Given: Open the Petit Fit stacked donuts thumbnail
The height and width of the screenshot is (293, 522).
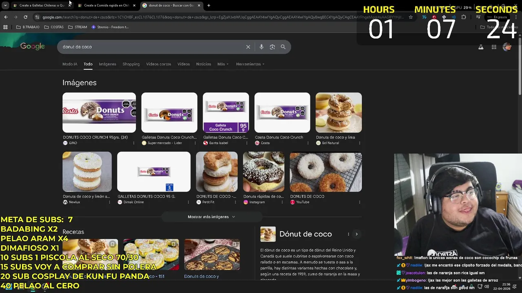Looking at the screenshot, I should pos(217,172).
